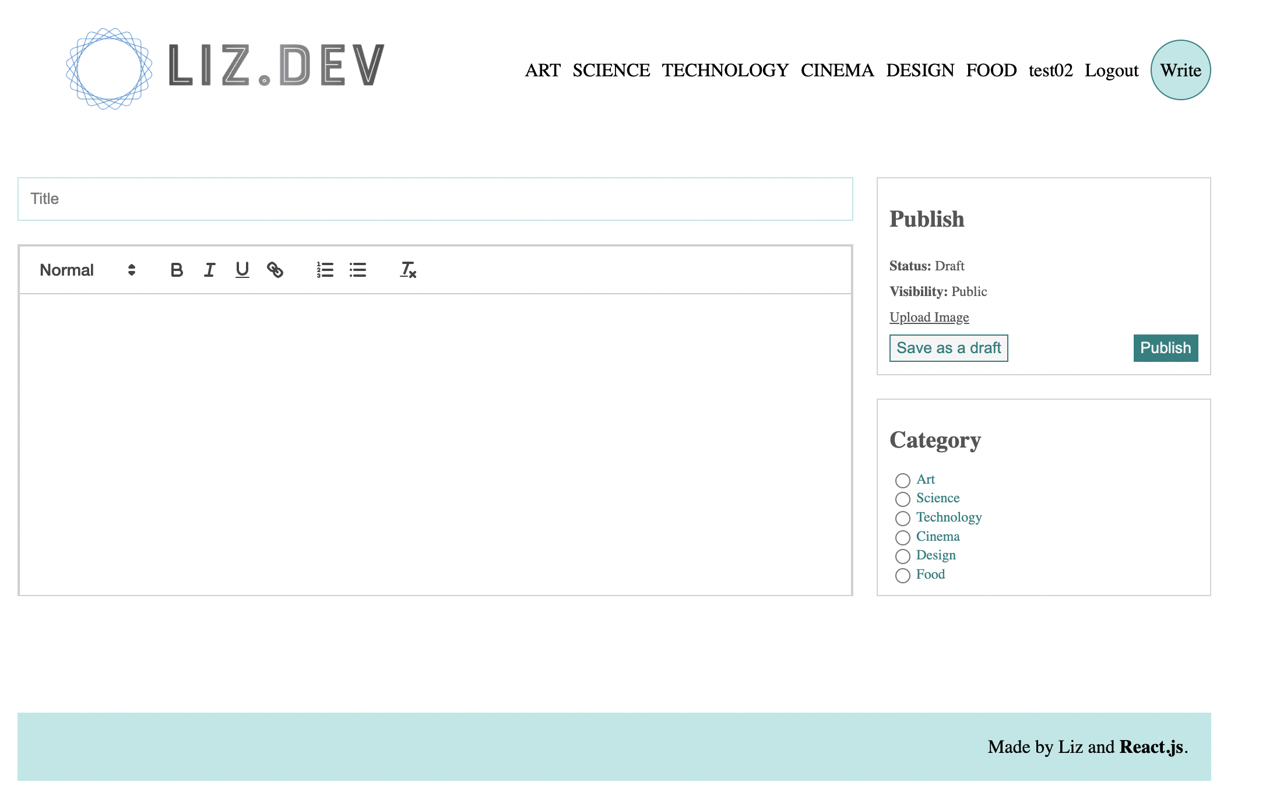The height and width of the screenshot is (796, 1273).
Task: Open the Upload Image link
Action: click(929, 317)
